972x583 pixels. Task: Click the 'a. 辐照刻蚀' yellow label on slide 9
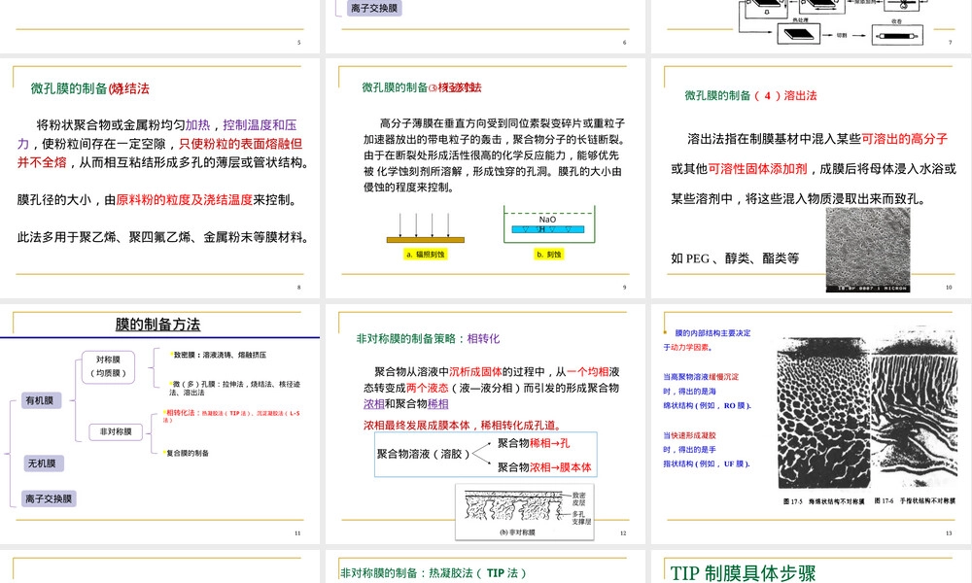tap(426, 254)
